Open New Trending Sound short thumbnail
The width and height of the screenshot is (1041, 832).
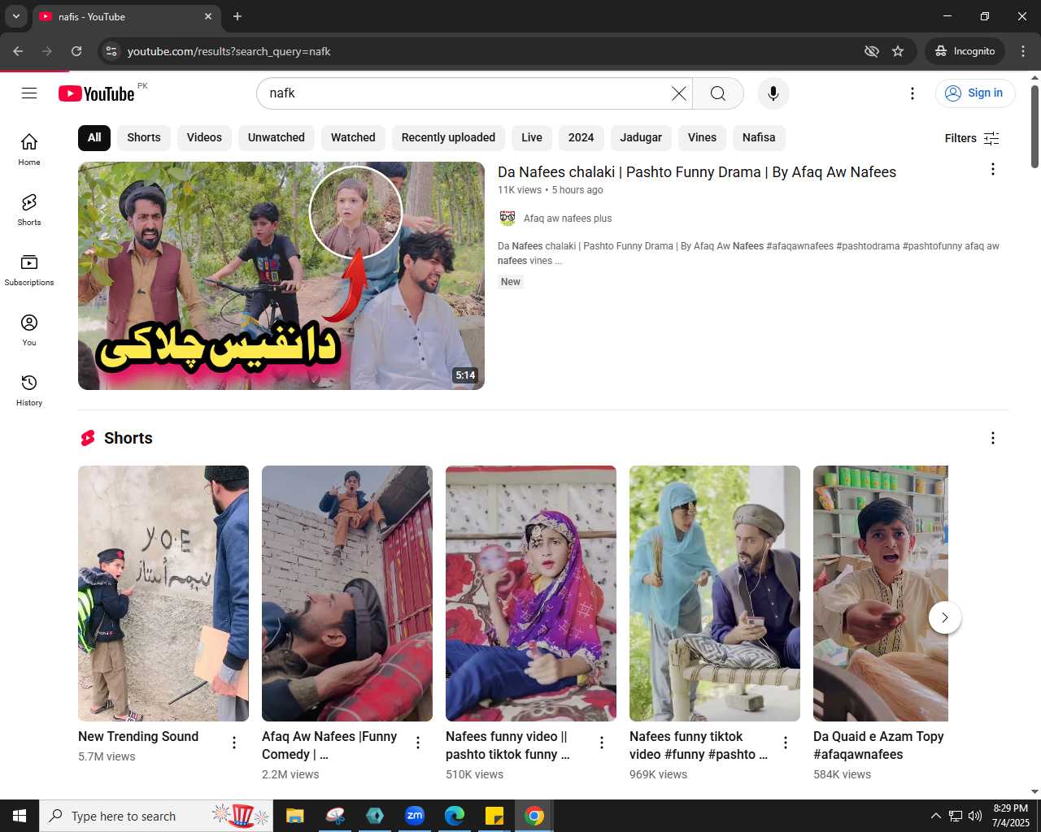[x=163, y=593]
